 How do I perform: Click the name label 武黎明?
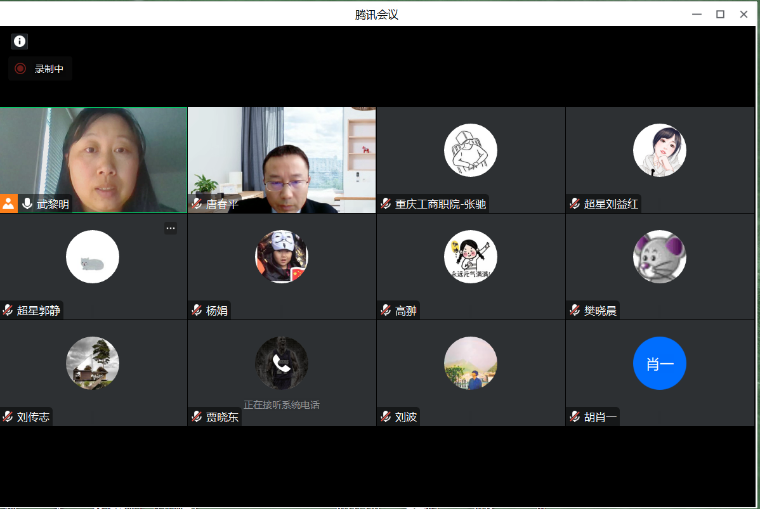[53, 204]
